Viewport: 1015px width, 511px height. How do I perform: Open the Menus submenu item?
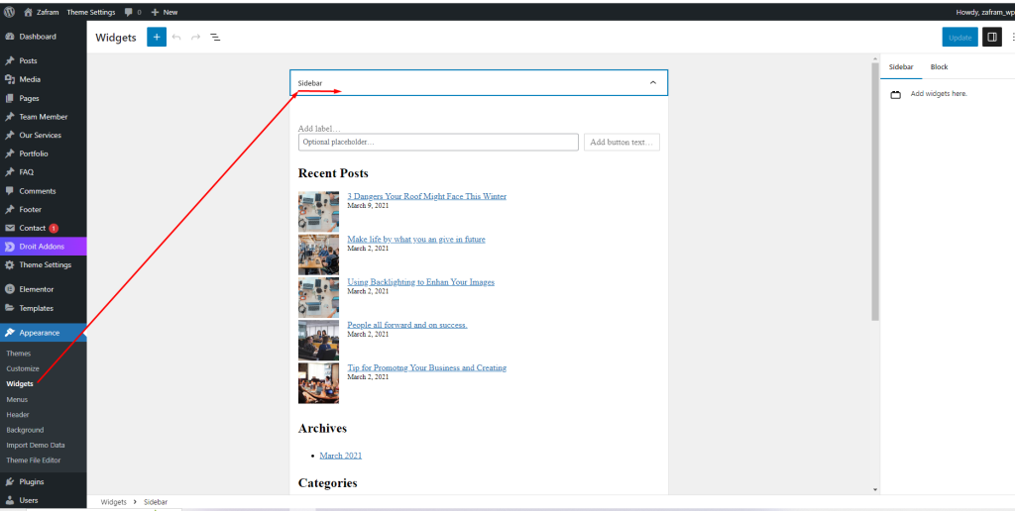(x=17, y=399)
